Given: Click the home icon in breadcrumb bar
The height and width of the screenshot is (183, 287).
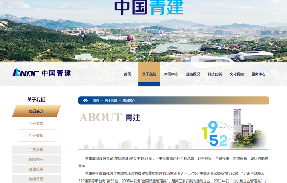Looking at the screenshot, I should pyautogui.click(x=85, y=100).
